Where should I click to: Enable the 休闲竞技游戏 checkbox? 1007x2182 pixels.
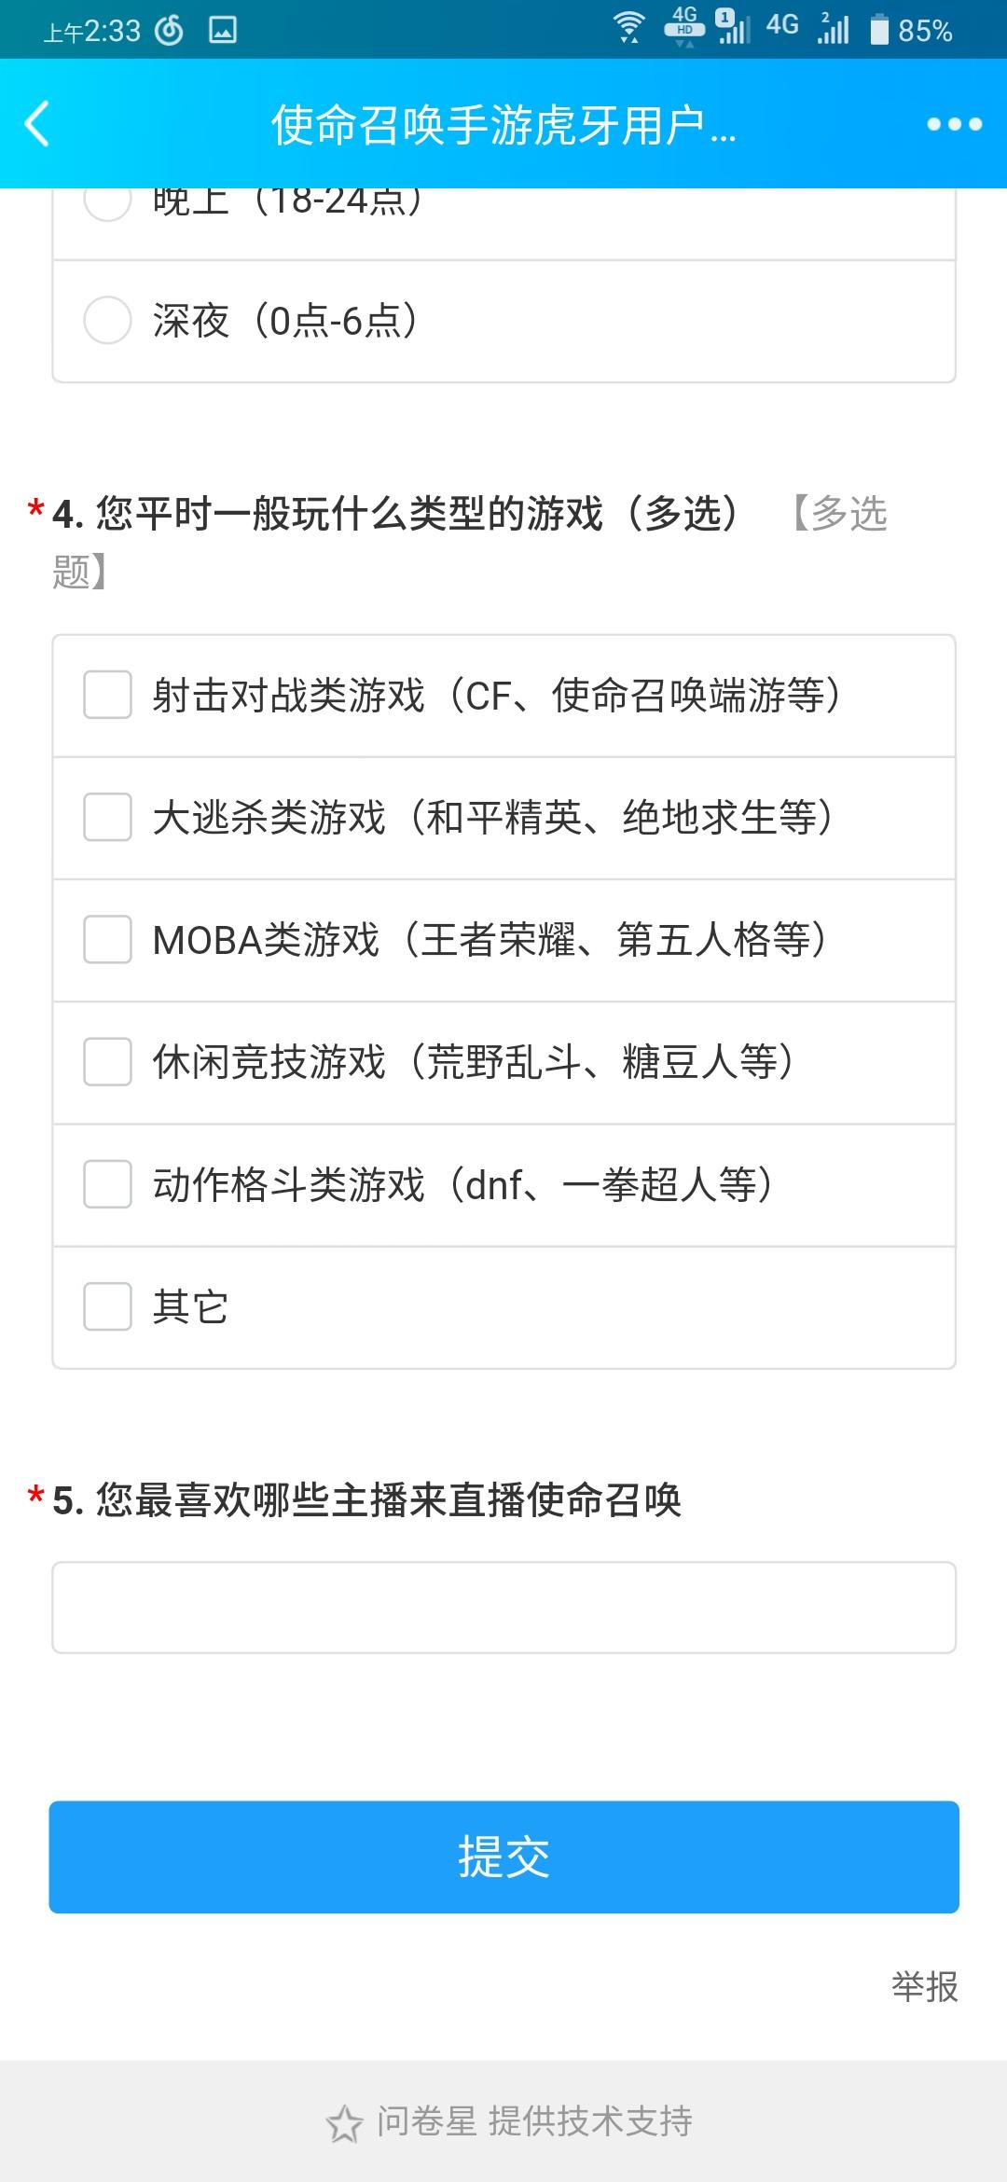[107, 1061]
